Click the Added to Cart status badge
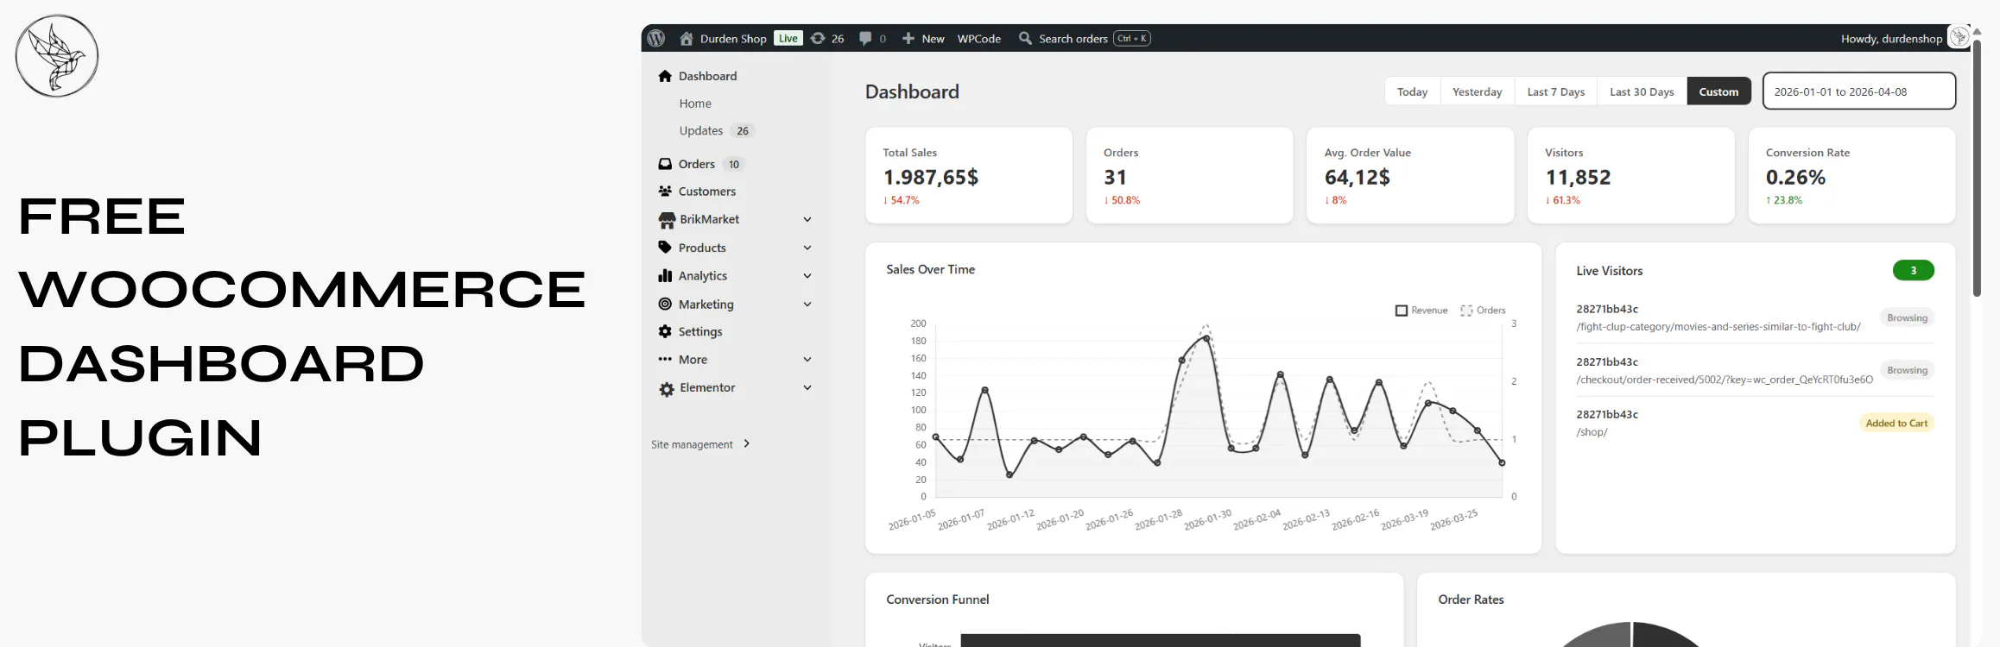Screen dimensions: 2000x647 (x=1896, y=423)
